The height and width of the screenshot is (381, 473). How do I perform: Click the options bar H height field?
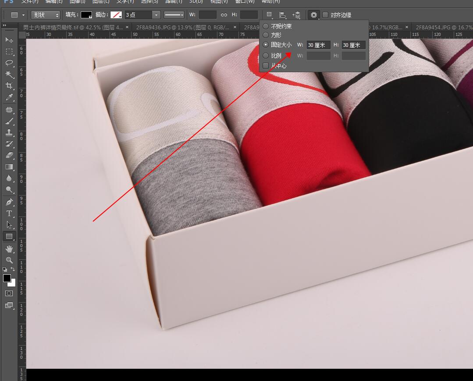point(249,15)
